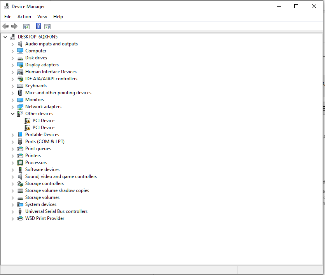Click the Device Manager icon in the title bar
This screenshot has height=275, width=325.
(6, 6)
